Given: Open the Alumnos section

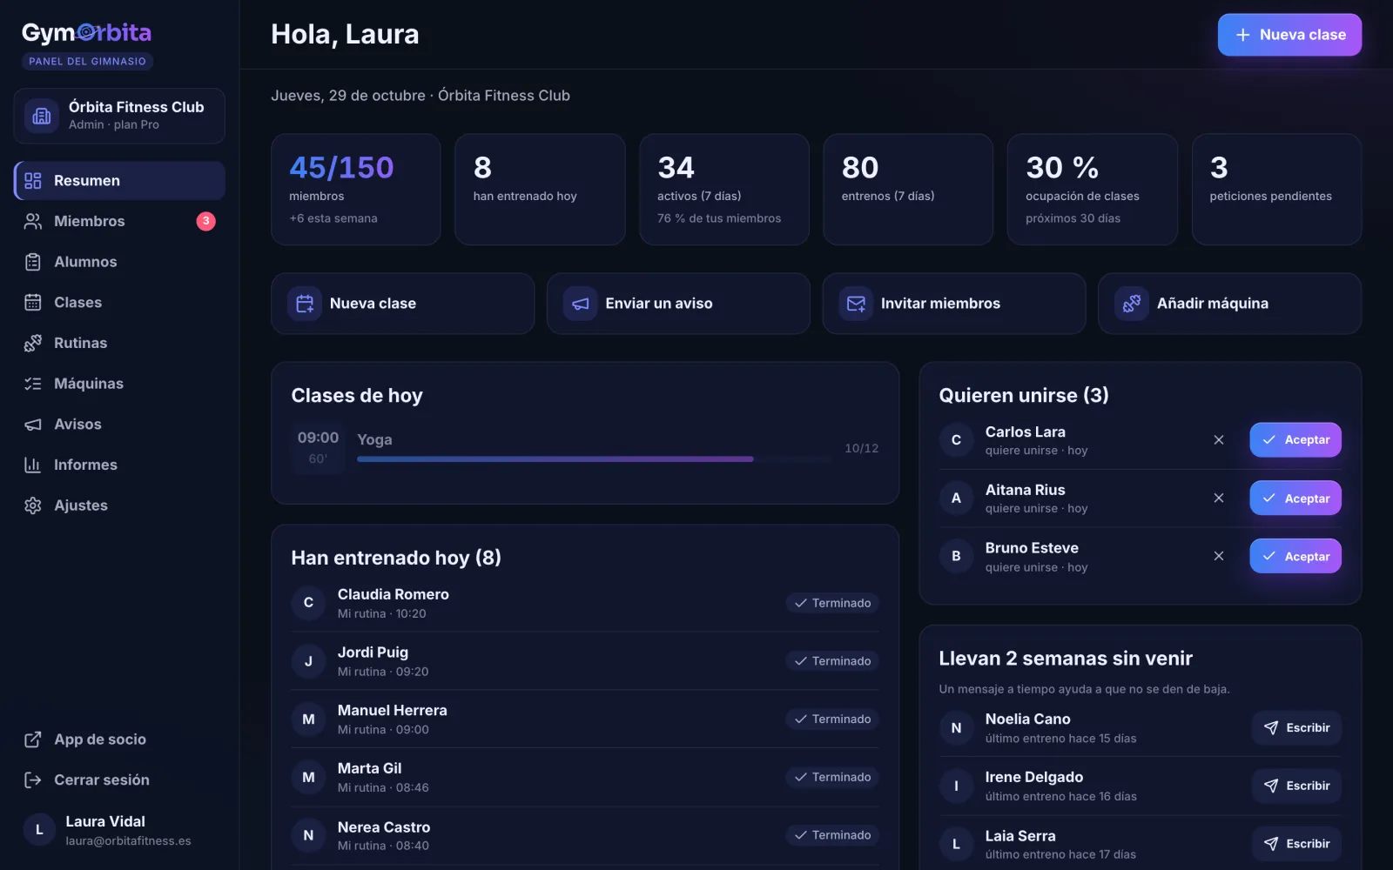Looking at the screenshot, I should [x=119, y=262].
